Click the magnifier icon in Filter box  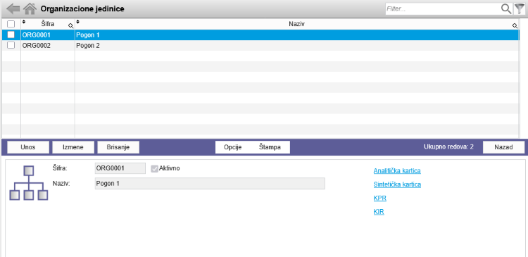(506, 8)
